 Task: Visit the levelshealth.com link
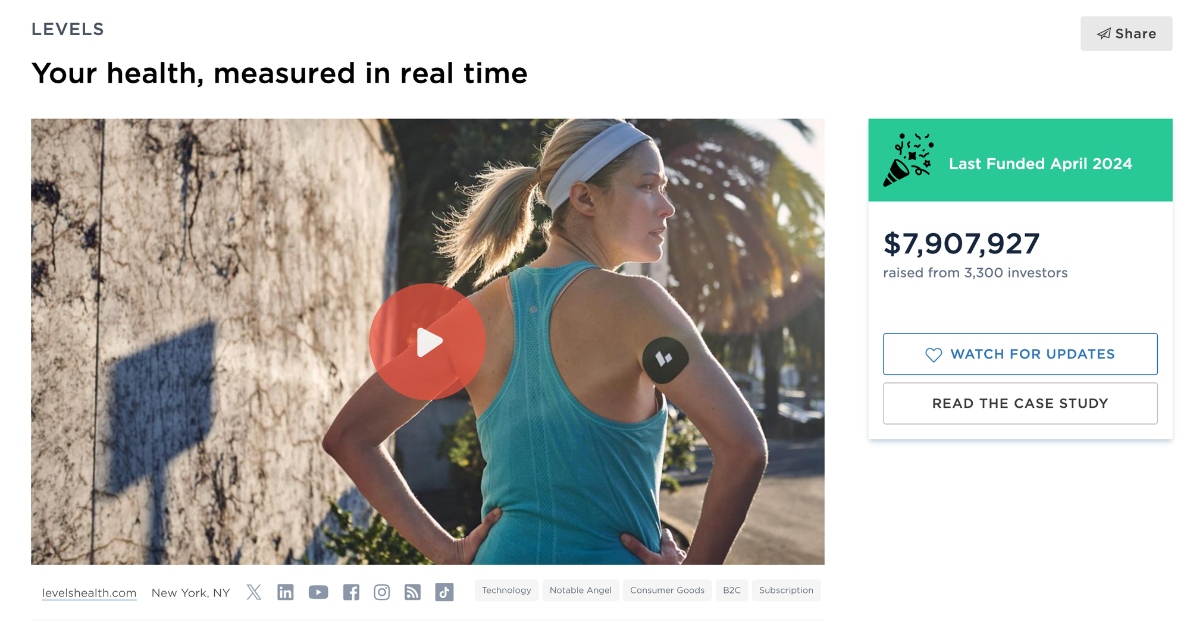[x=89, y=593]
